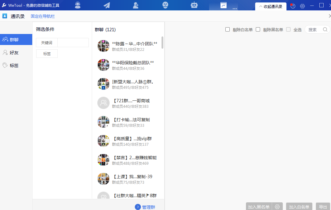The height and width of the screenshot is (210, 331).
Task: Click the 管理群 link
Action: click(x=149, y=207)
